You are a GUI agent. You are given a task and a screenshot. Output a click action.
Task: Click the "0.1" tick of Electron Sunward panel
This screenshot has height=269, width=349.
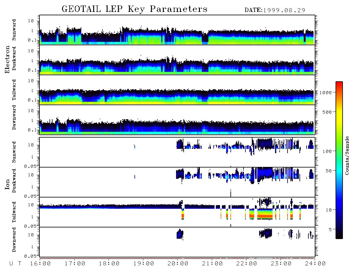pyautogui.click(x=32, y=40)
